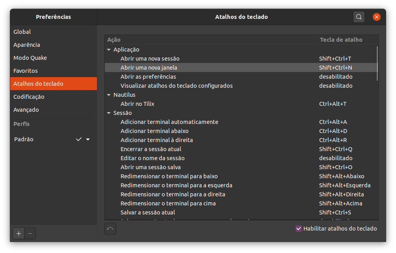Open the Codificação section
396x253 pixels.
[54, 97]
